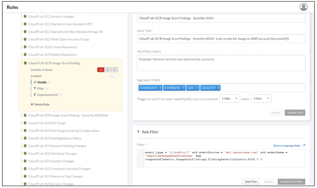Screen dimensions: 317x188
Task: Remove the accountId aggregate field tag
Action: point(219,88)
